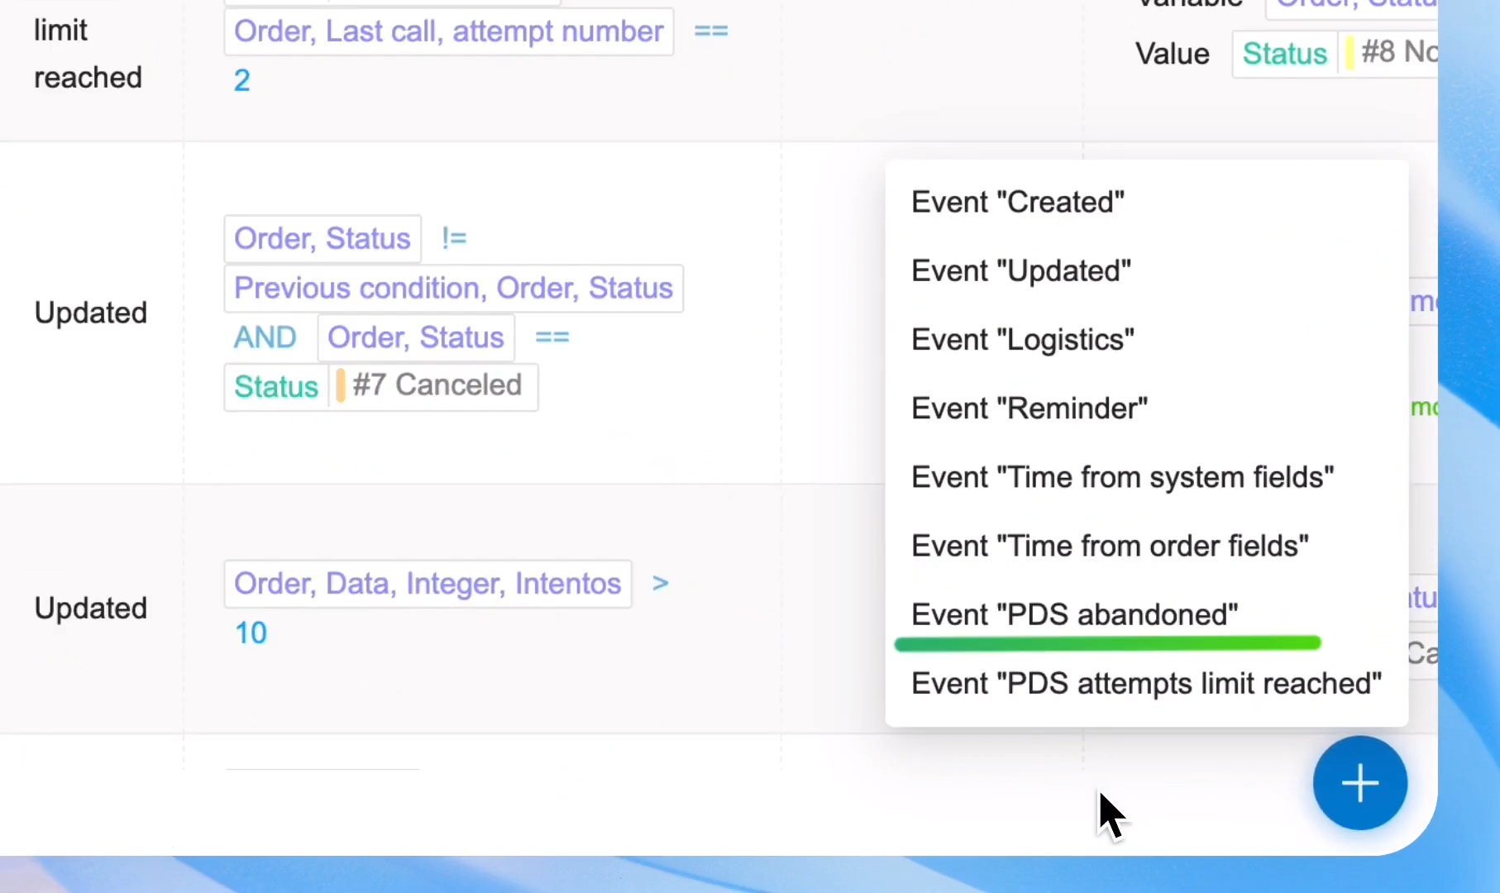Edit the value 10 in Intentos condition
This screenshot has width=1500, height=893.
251,633
